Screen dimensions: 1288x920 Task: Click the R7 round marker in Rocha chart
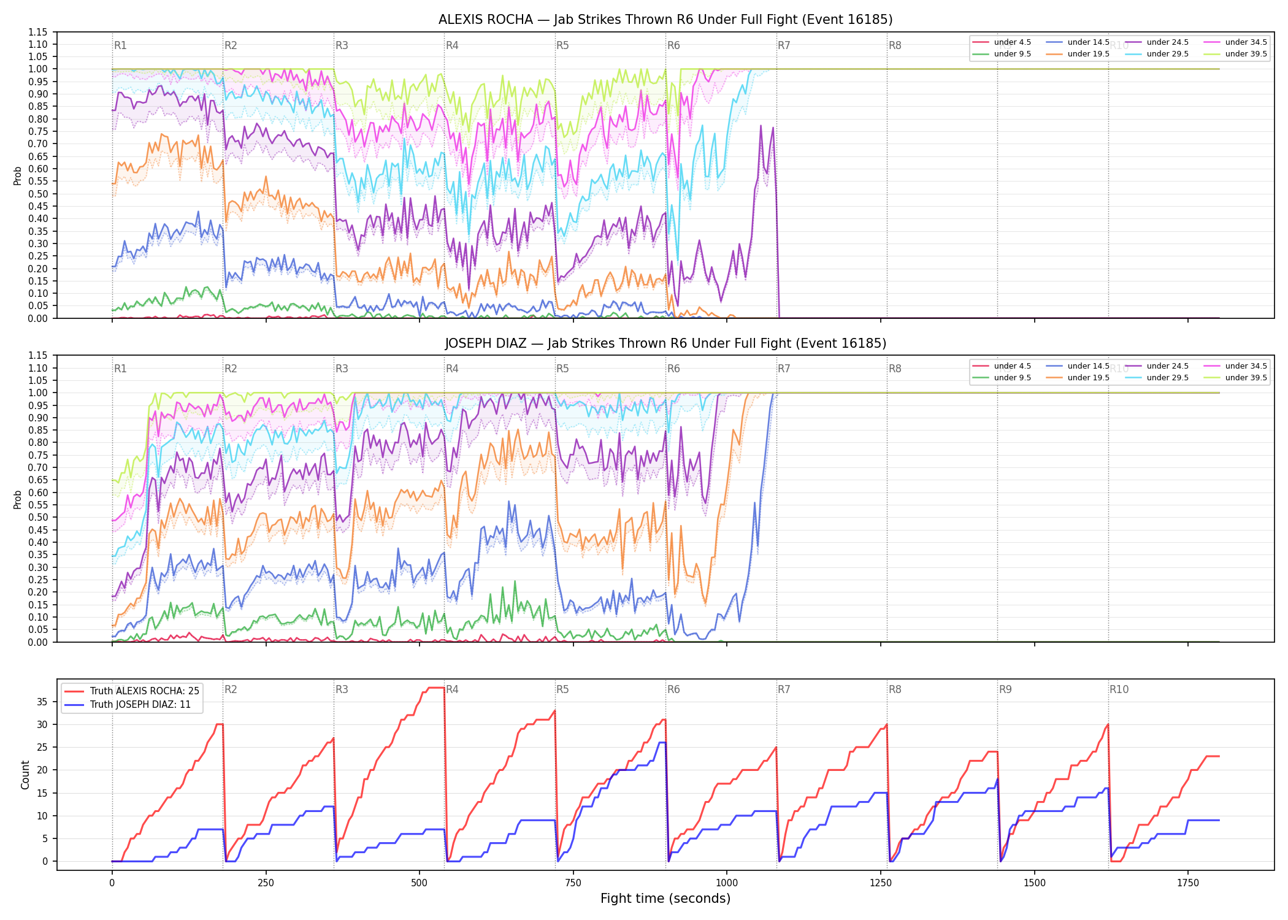[784, 45]
